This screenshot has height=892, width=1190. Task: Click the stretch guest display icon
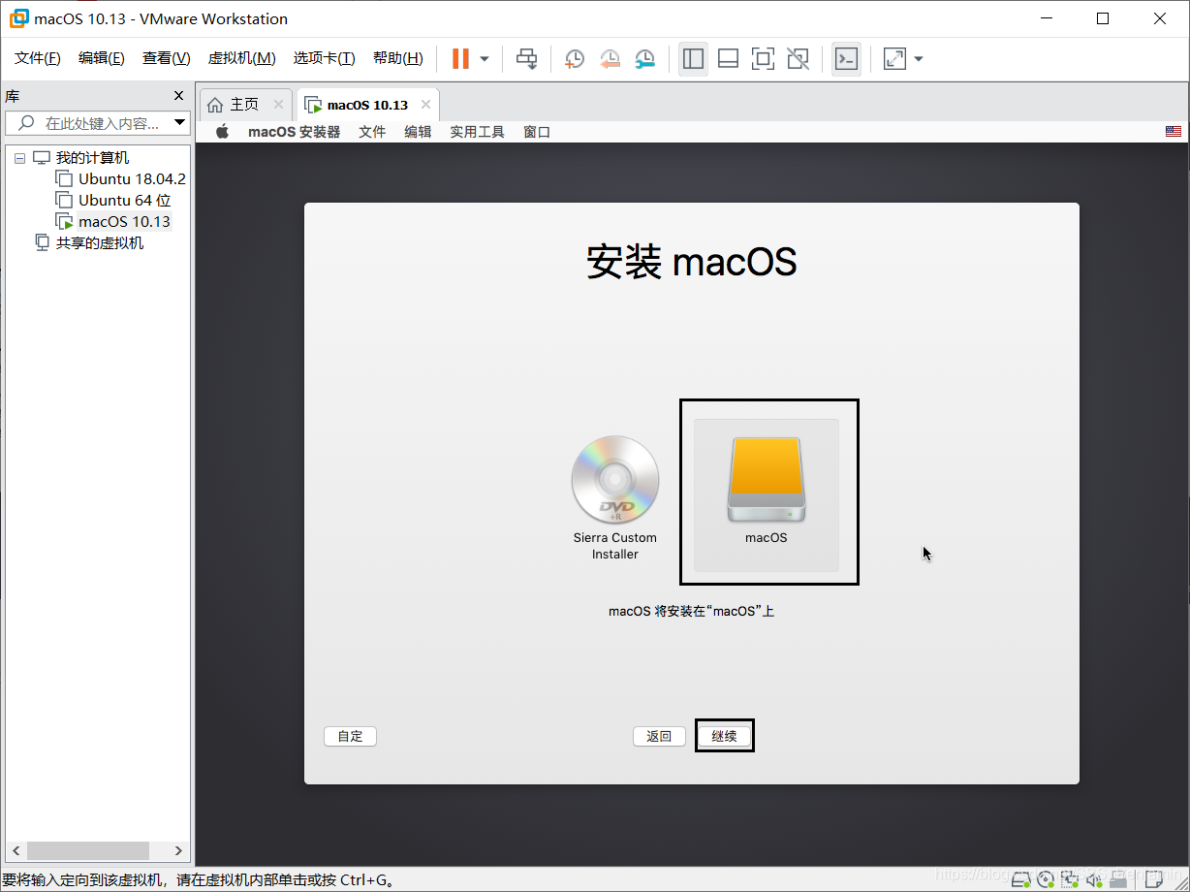coord(894,59)
